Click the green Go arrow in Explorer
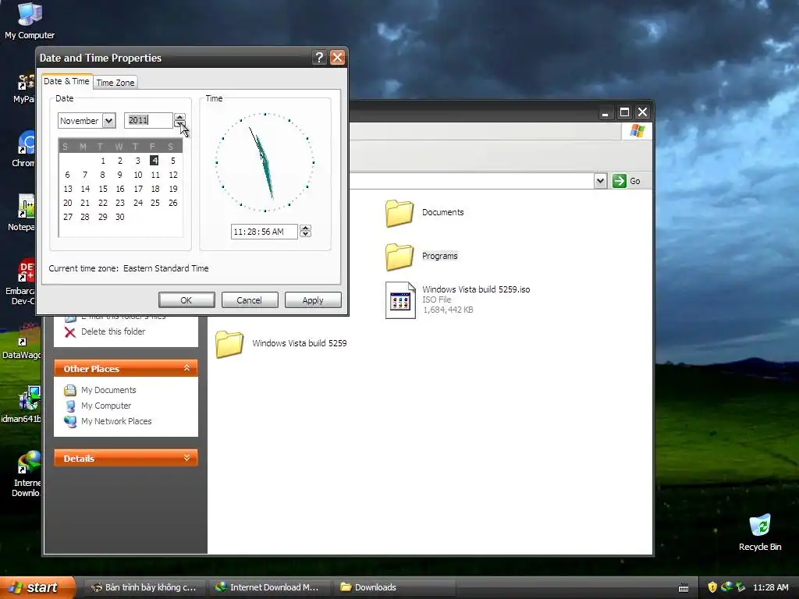Viewport: 799px width, 599px height. [619, 181]
